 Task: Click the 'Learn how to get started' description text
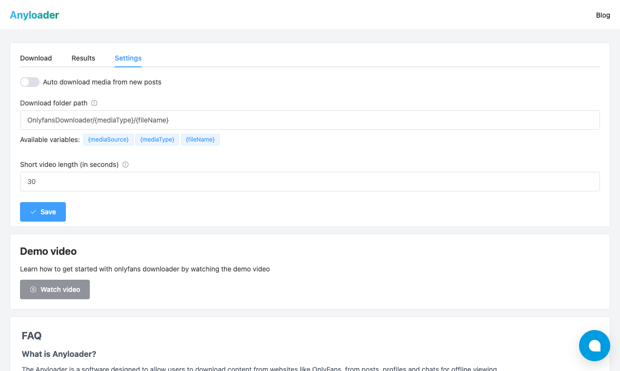point(145,269)
